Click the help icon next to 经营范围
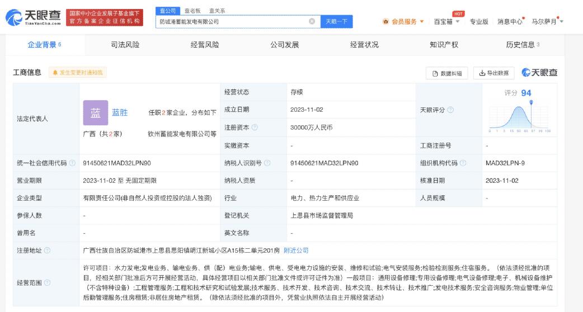The width and height of the screenshot is (583, 312). (x=47, y=283)
